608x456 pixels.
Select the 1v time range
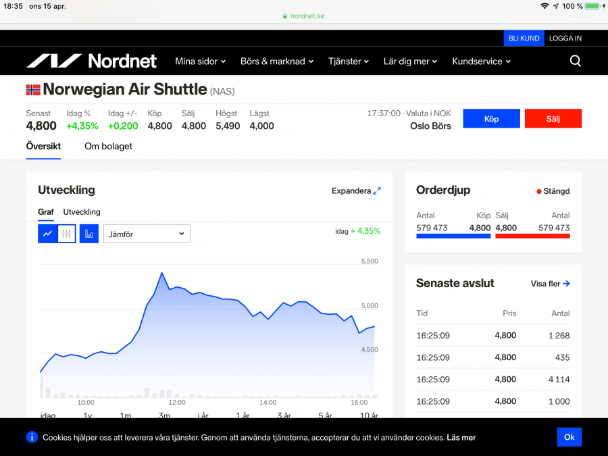[x=88, y=415]
